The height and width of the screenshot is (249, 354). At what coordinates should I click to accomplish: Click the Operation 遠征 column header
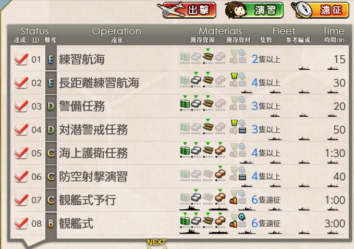tap(116, 34)
